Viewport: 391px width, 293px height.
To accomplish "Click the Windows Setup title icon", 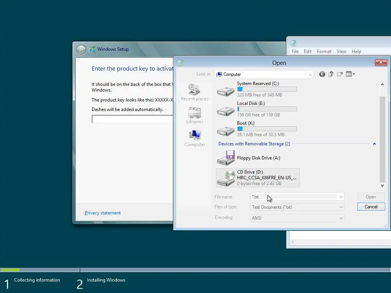I will pos(92,49).
